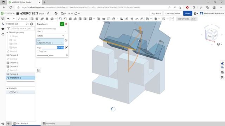Cancel Transform 1 with red X
Viewport: 225px width, 126px height.
click(66, 24)
